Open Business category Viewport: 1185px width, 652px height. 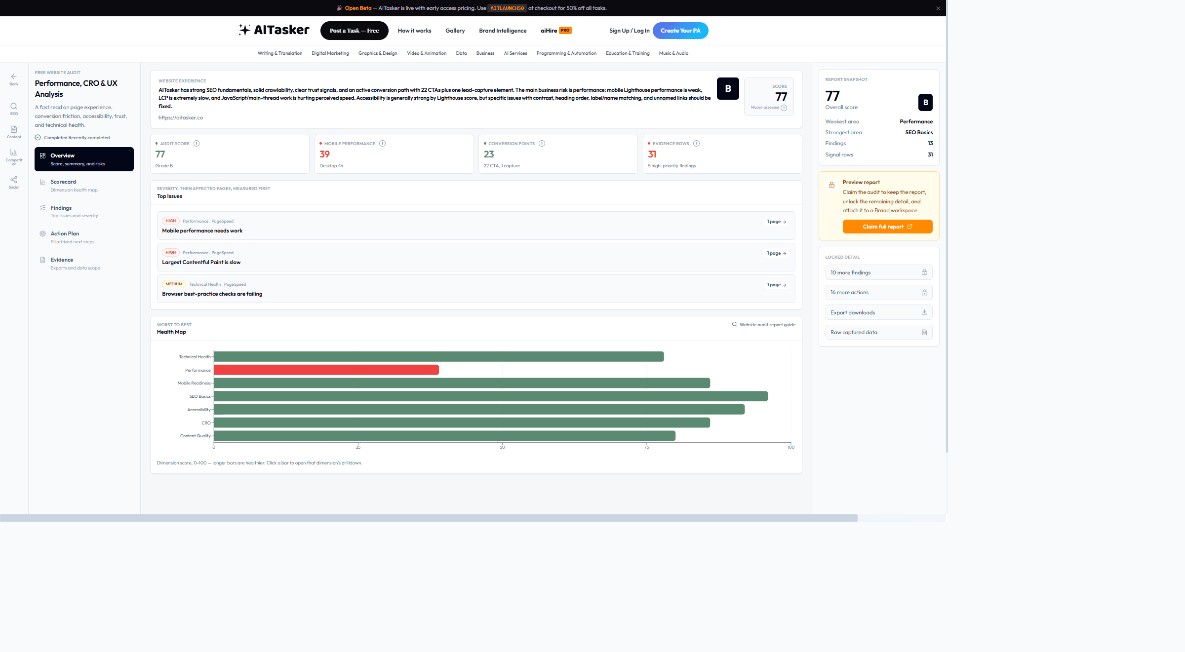point(485,53)
